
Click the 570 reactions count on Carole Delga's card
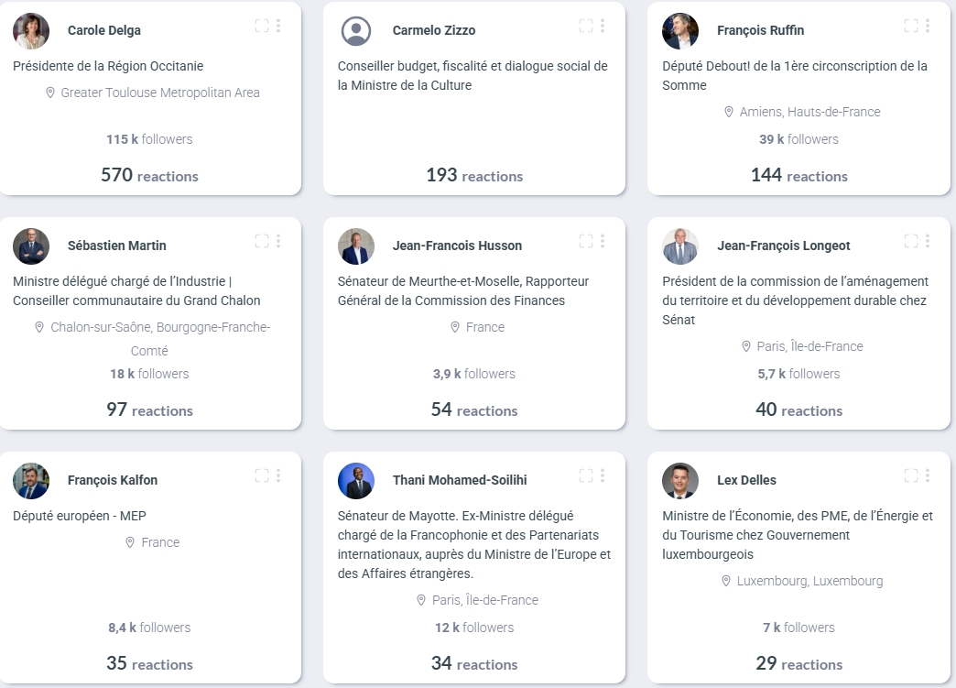coord(149,175)
